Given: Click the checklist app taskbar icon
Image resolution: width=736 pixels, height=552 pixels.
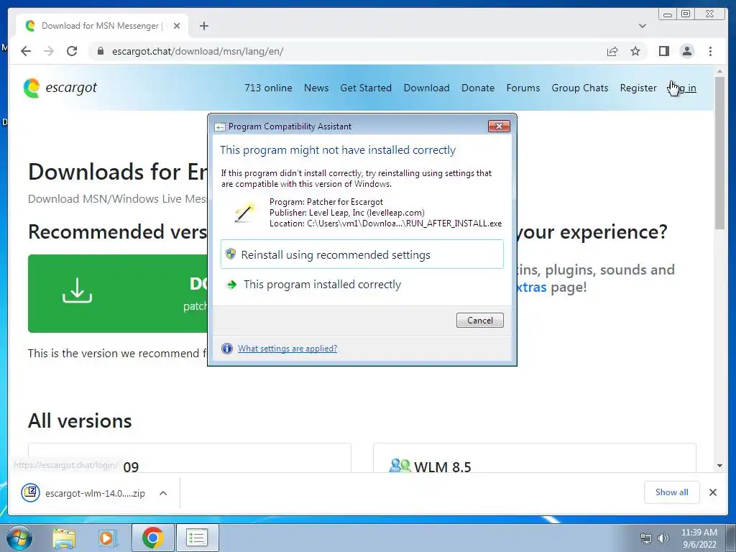Looking at the screenshot, I should 197,538.
